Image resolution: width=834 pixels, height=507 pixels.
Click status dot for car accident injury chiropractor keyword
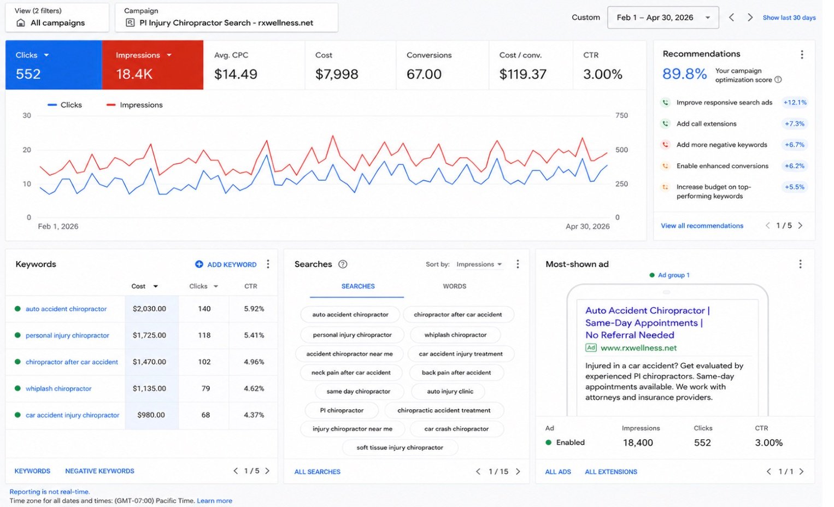pyautogui.click(x=17, y=415)
